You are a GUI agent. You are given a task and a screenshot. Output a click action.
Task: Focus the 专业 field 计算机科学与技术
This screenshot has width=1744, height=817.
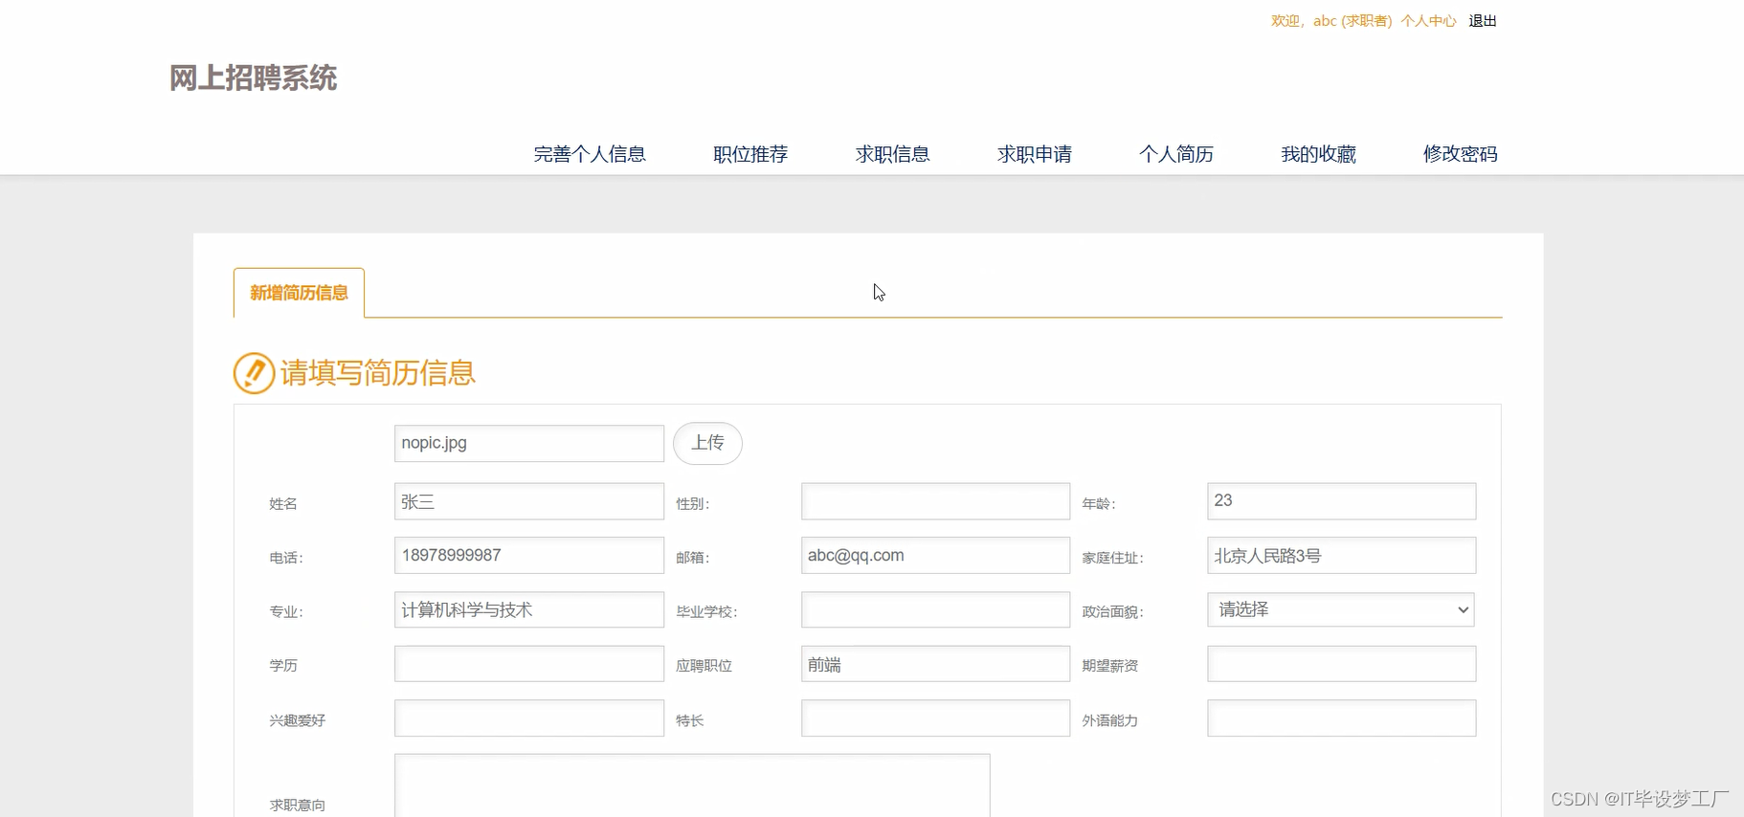tap(529, 609)
